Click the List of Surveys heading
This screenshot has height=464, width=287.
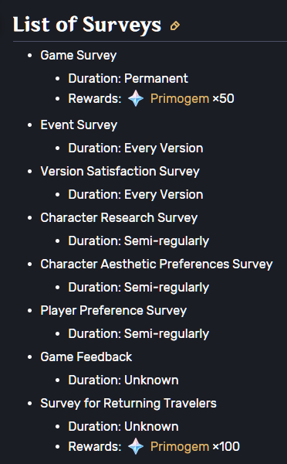[x=87, y=24]
